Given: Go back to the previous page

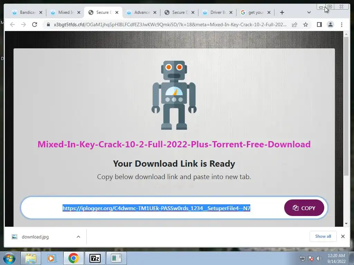Looking at the screenshot, I should point(12,24).
